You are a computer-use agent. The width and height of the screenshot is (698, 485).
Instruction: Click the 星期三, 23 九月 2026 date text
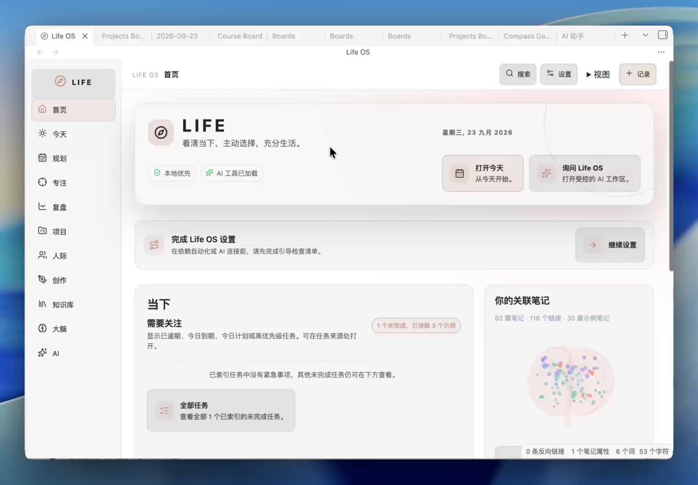[478, 133]
